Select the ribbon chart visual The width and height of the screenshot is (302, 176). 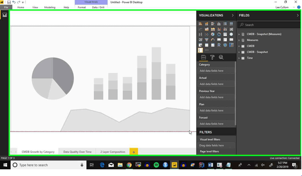[x=231, y=29]
